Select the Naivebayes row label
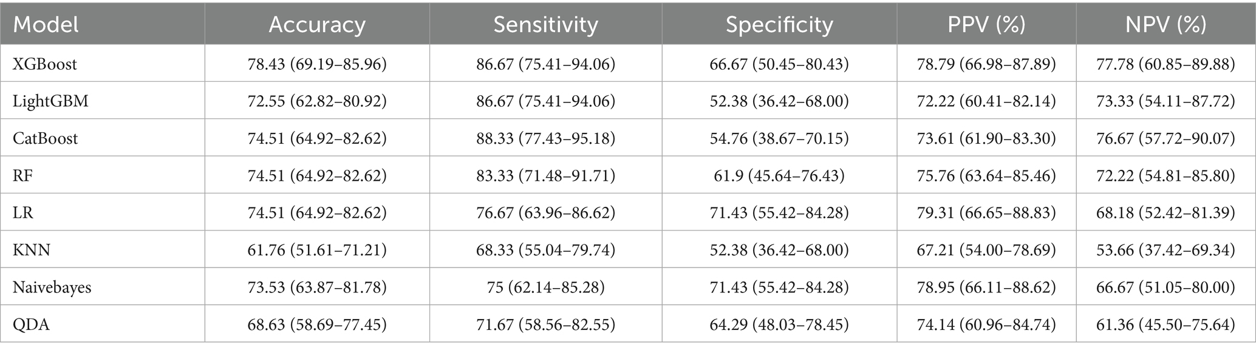Screen dimensions: 1256x353 52,287
